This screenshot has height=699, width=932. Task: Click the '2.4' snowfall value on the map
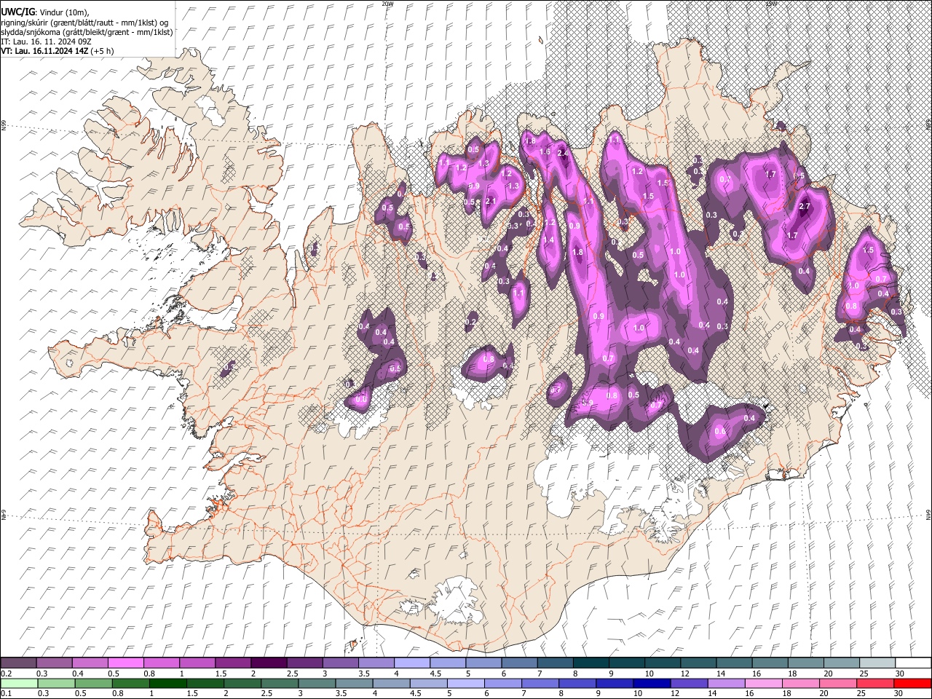point(562,154)
